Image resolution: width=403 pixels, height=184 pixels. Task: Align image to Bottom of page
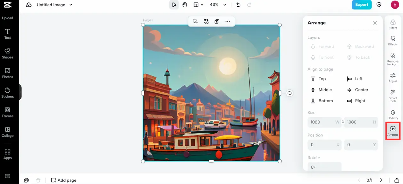click(x=322, y=101)
